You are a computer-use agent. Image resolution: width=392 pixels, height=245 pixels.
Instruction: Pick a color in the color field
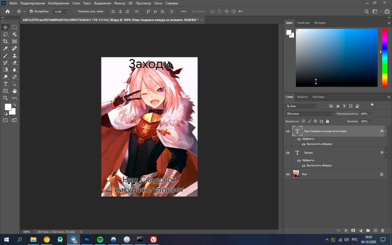pos(337,58)
